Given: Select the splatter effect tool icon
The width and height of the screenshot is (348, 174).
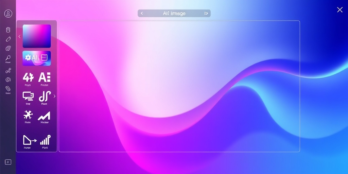Looking at the screenshot, I should 28,115.
